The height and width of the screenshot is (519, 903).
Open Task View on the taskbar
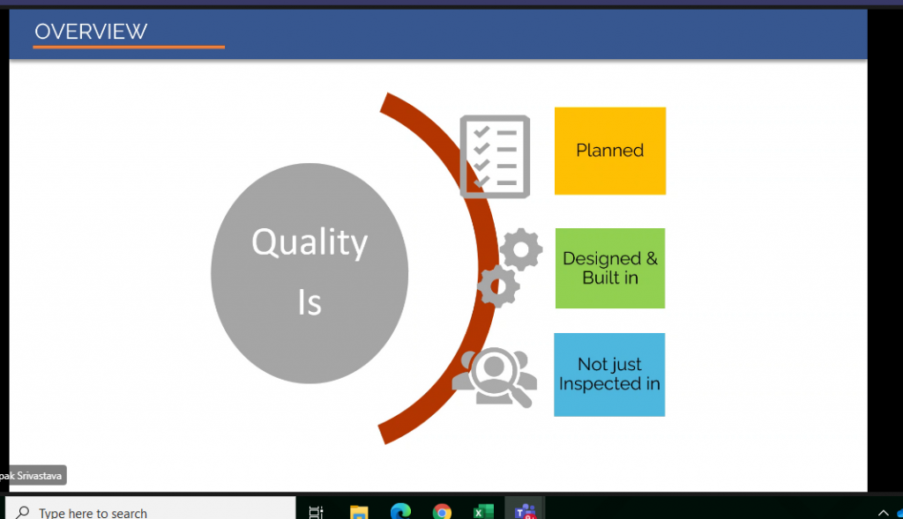[317, 512]
